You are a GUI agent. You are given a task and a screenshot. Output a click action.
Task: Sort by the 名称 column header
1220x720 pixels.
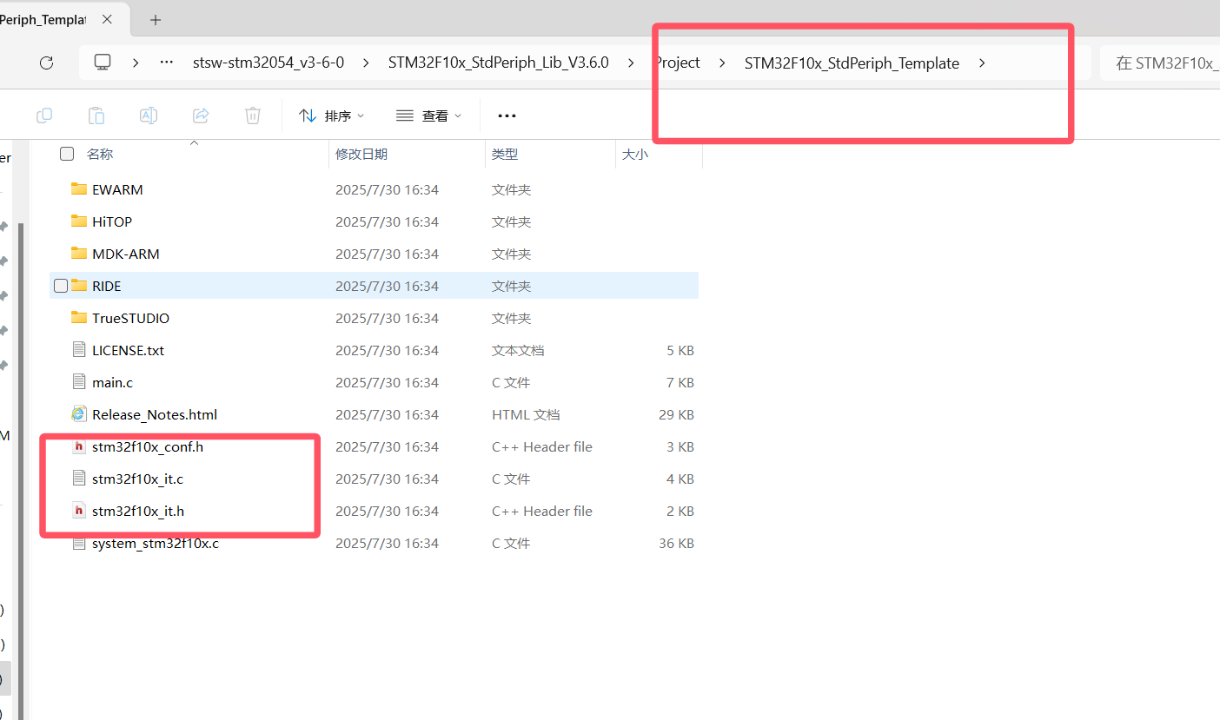100,154
